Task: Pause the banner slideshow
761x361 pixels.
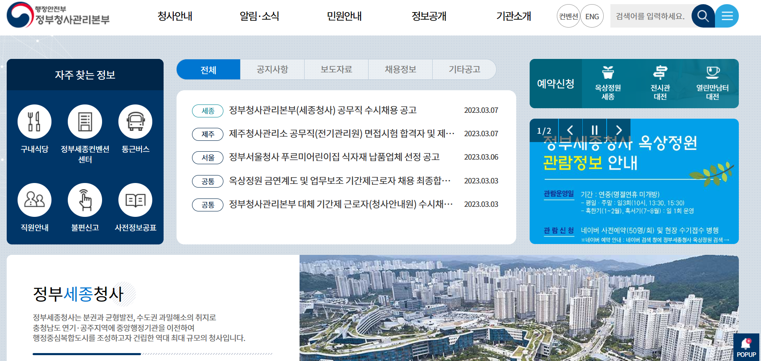Action: [x=594, y=130]
